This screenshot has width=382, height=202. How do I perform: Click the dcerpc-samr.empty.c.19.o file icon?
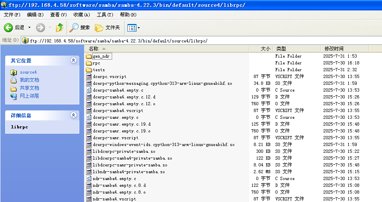89,131
